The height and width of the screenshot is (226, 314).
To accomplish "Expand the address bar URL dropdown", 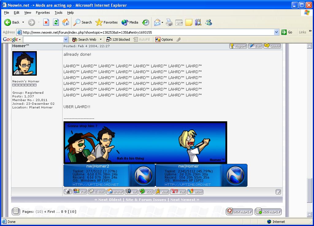I will 276,32.
